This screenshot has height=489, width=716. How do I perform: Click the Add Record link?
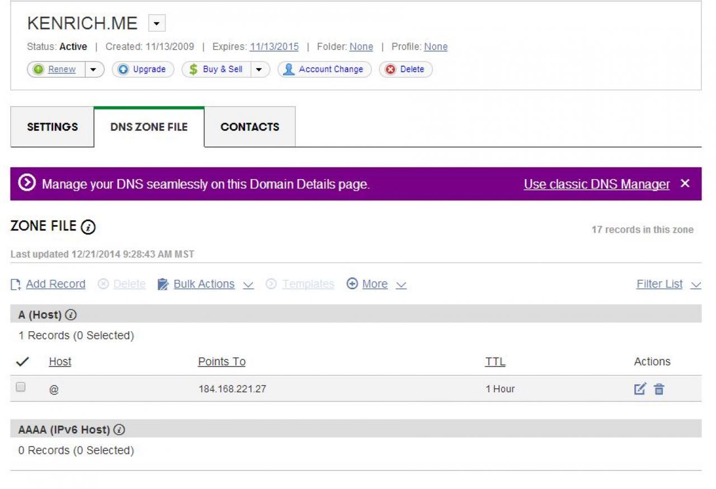point(55,284)
